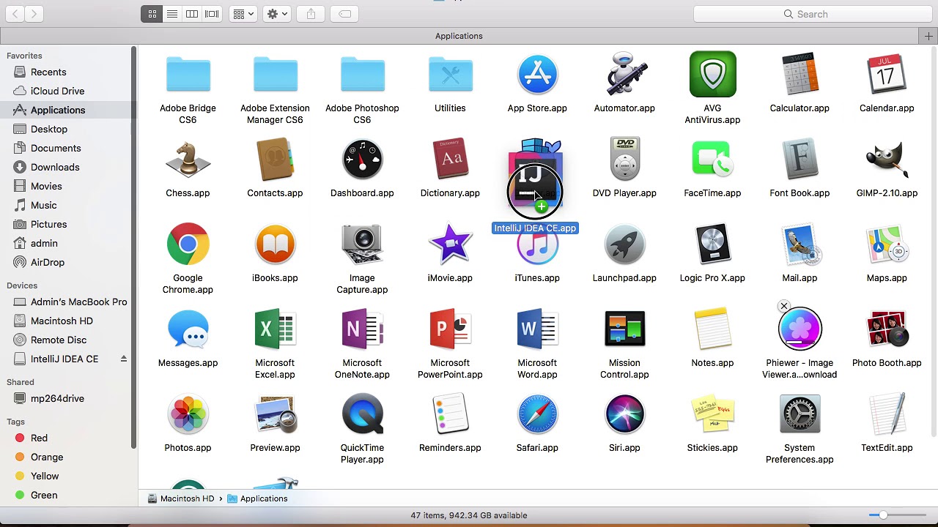This screenshot has width=938, height=527.
Task: Select the FaceTime app icon
Action: coord(712,159)
